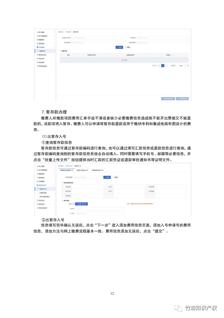Click page number 1 in pagination
The height and width of the screenshot is (318, 224).
click(163, 66)
